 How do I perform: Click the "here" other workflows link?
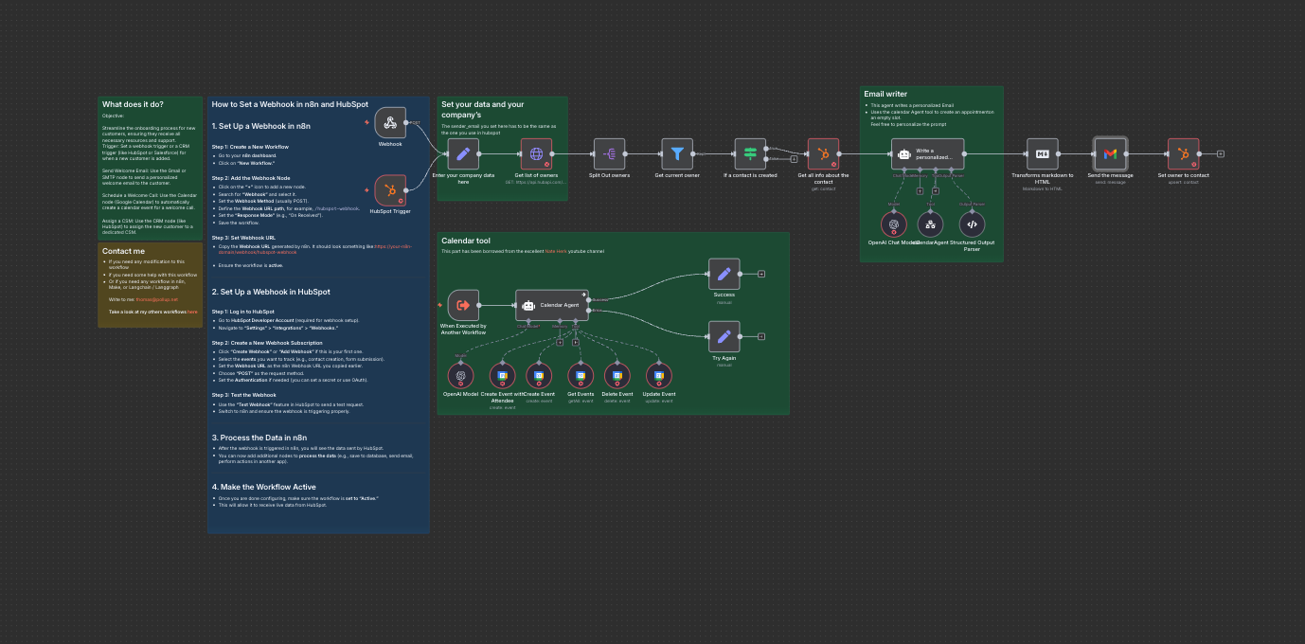[192, 312]
